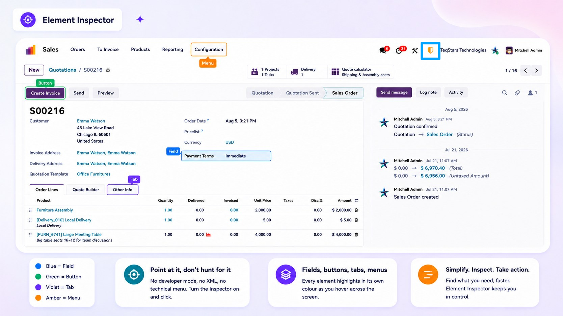
Task: Open the Emma Watson customer link
Action: point(91,121)
